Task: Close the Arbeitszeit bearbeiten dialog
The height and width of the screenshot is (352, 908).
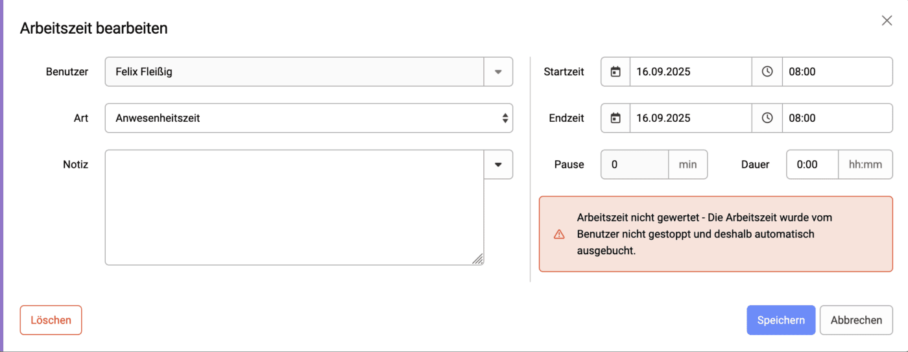Action: pos(887,21)
